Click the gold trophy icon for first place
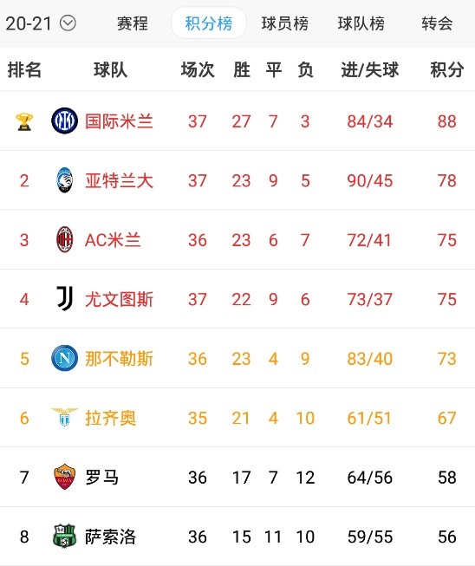 [x=24, y=121]
